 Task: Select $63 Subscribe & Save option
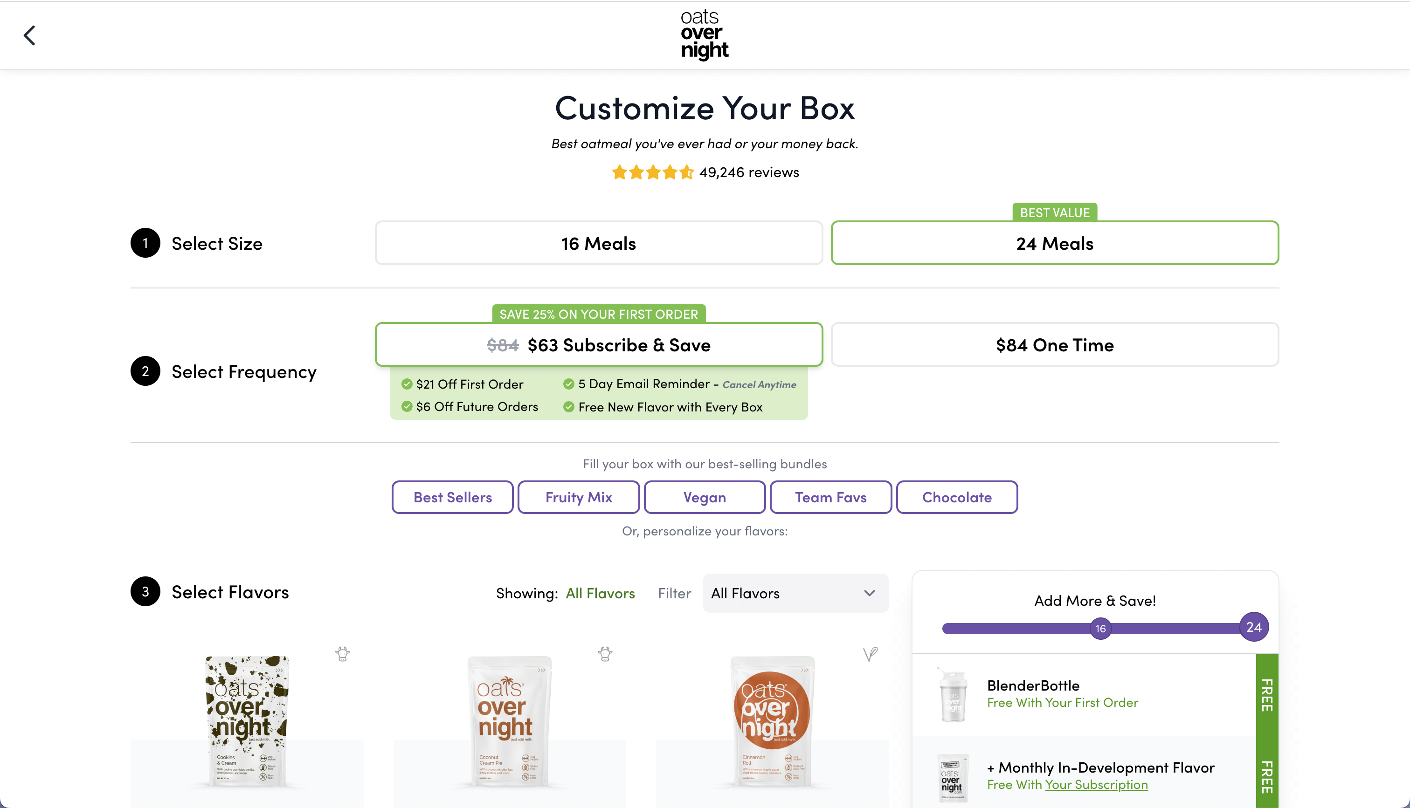[x=598, y=345]
